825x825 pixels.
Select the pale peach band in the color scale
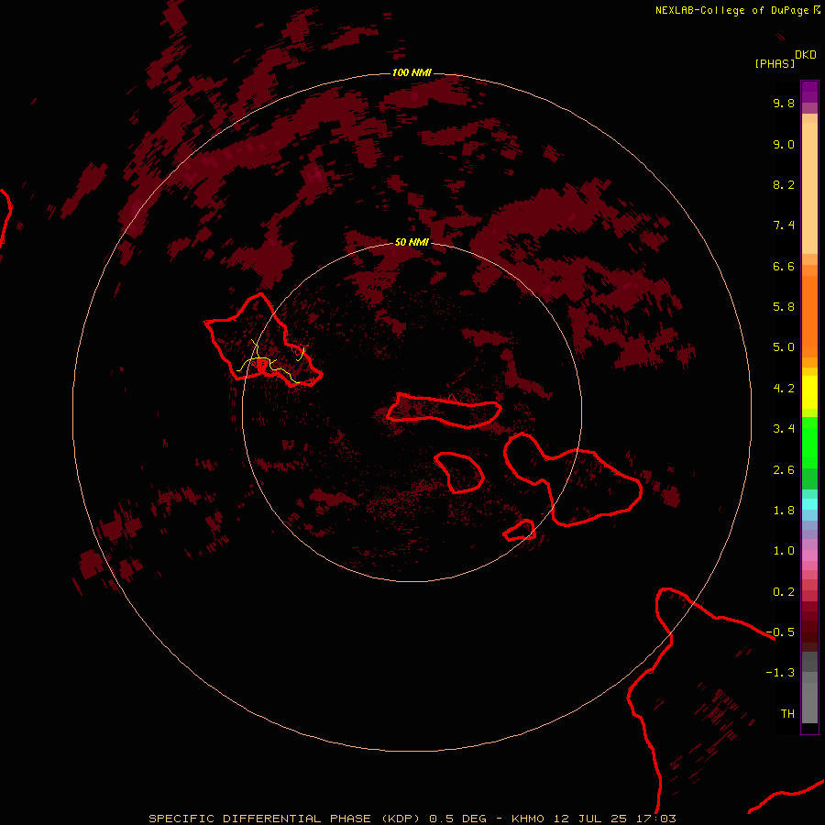click(809, 188)
